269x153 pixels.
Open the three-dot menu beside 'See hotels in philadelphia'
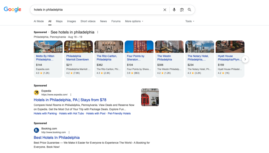click(98, 32)
